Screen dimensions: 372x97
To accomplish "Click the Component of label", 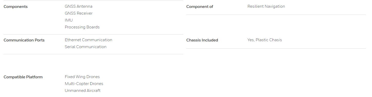I will 200,7.
